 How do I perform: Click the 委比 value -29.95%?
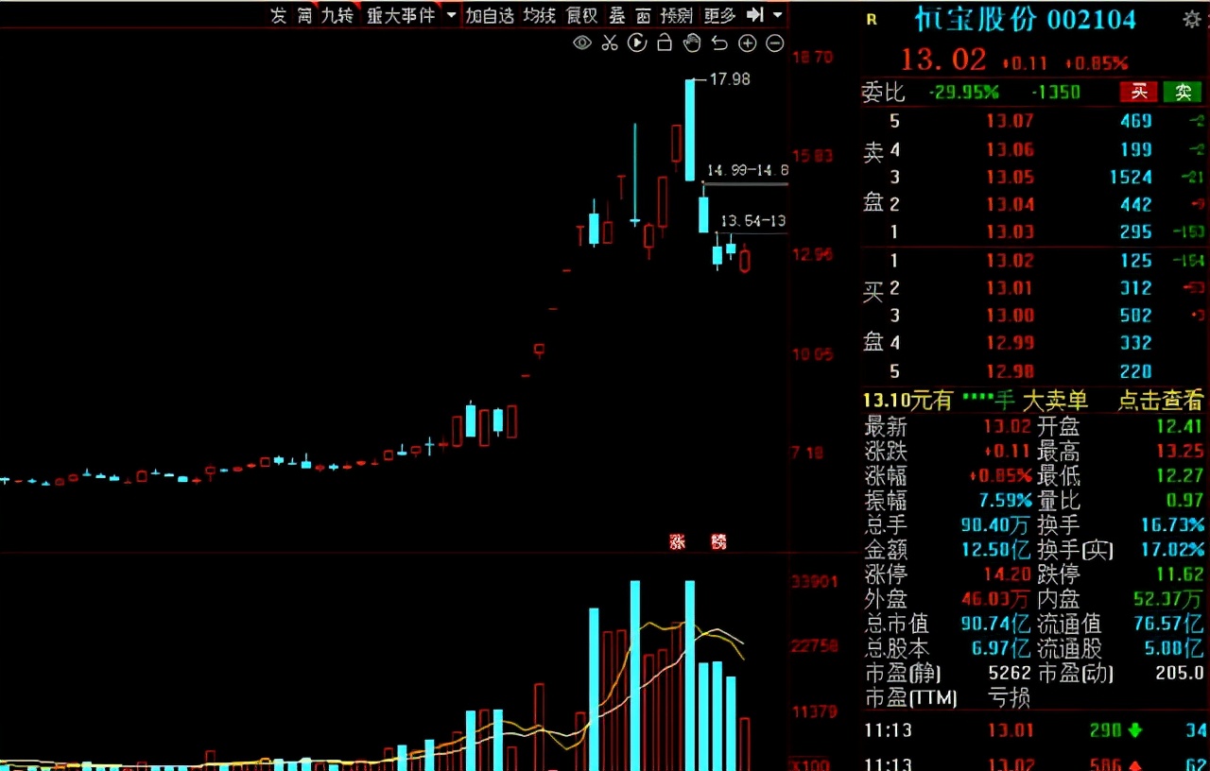pos(964,92)
